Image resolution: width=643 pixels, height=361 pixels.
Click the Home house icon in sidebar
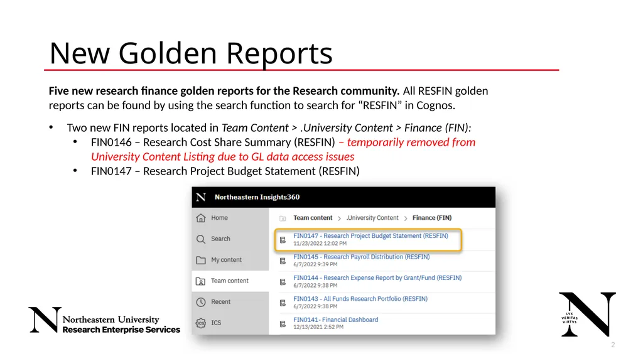pos(200,218)
